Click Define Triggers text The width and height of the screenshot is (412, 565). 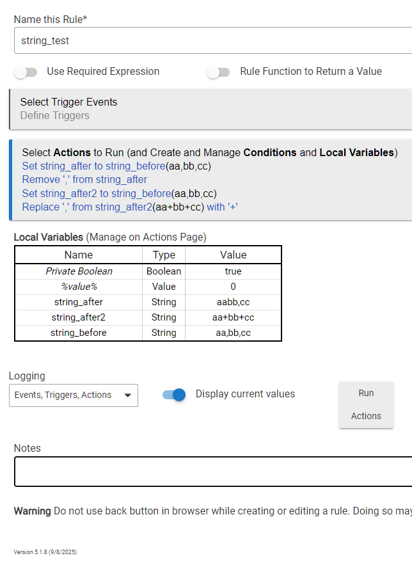[x=54, y=116]
